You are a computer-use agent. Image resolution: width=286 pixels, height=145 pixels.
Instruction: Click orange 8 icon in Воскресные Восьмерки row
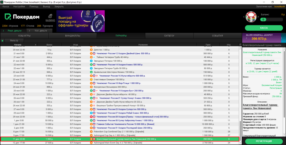91,87
